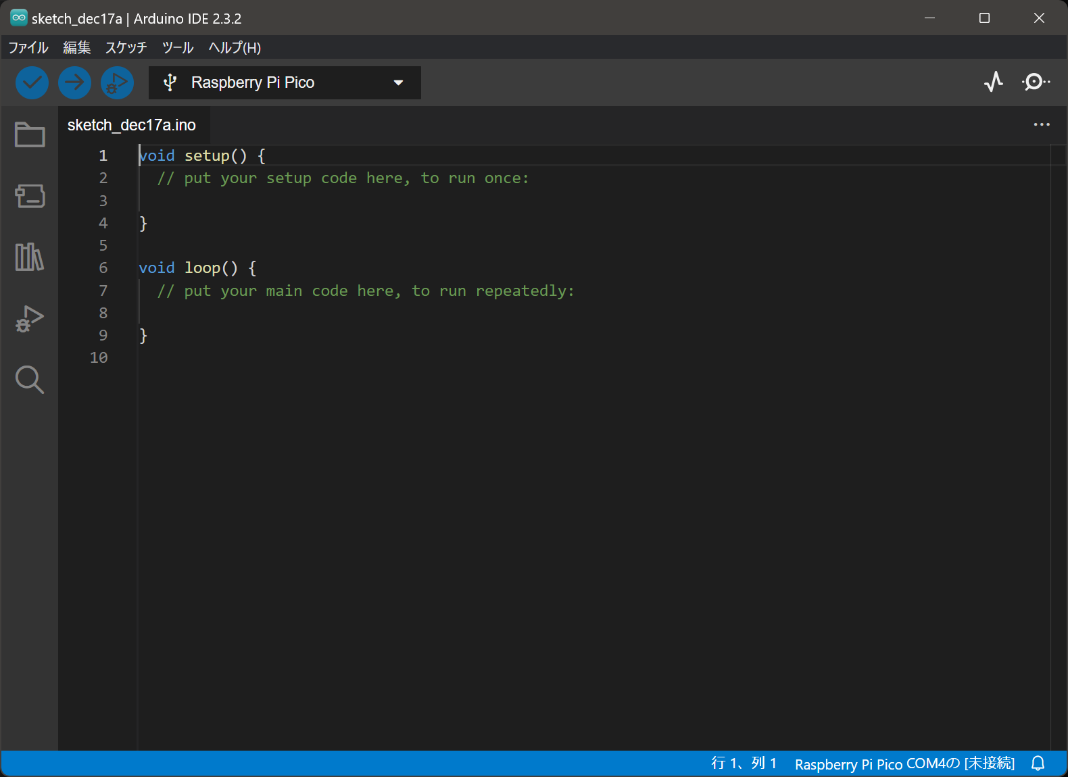
Task: Click line number 8 in the gutter
Action: point(103,313)
